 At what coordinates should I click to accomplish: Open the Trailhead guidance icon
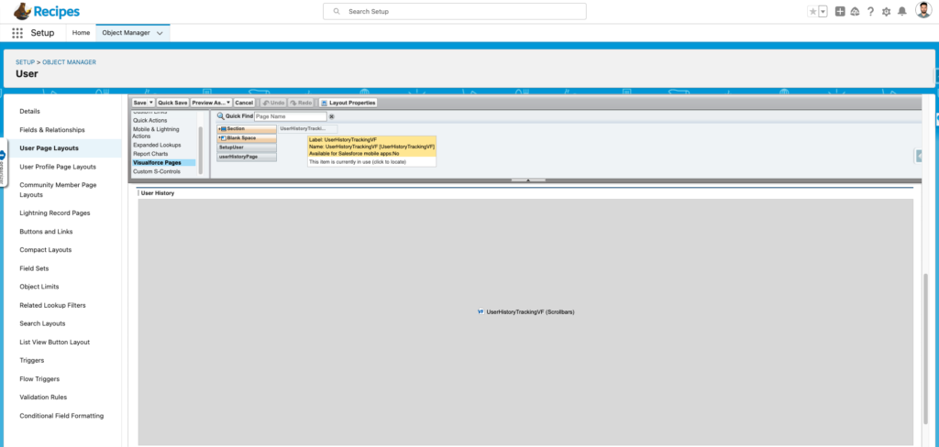(x=855, y=11)
